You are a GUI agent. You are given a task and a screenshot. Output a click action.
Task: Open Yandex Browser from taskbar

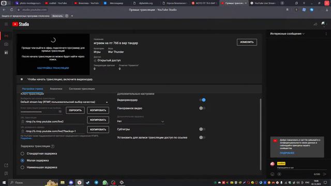click(79, 182)
